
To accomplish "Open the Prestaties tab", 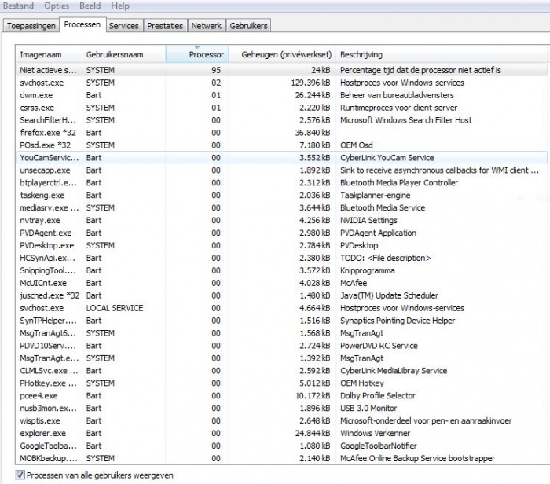I will click(165, 26).
